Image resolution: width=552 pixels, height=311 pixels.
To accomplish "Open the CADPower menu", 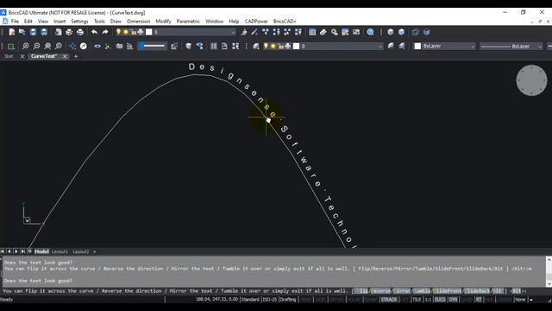I will (x=256, y=21).
